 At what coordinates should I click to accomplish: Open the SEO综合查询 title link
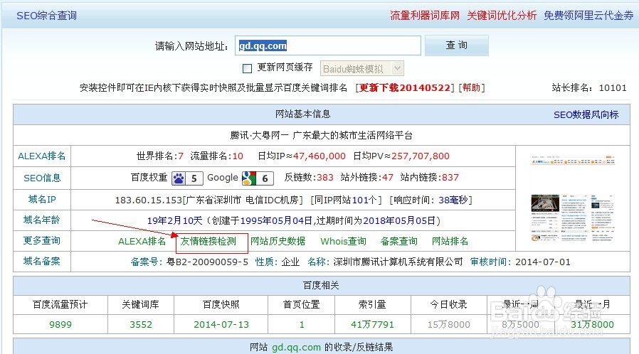46,16
